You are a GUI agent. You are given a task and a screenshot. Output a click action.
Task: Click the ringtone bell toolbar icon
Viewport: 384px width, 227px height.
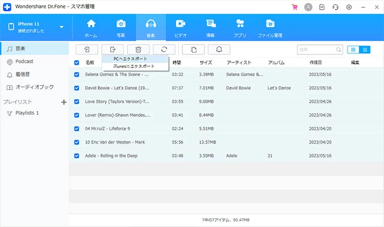[219, 49]
